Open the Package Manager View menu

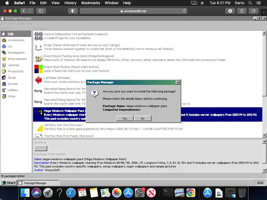[x=11, y=24]
